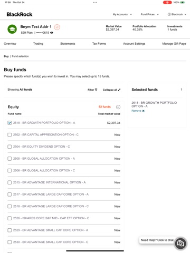The image size is (190, 253).
Task: Go to Account Settings tab
Action: [x=134, y=44]
